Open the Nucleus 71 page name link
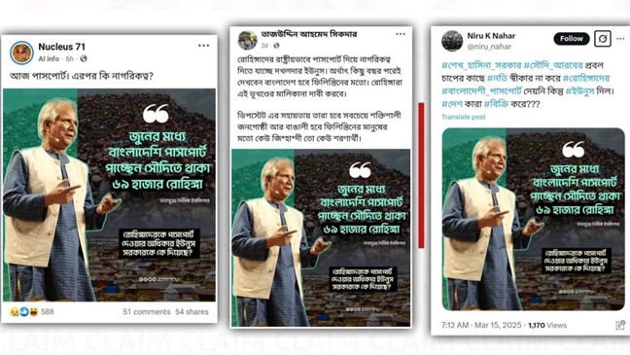 (61, 47)
